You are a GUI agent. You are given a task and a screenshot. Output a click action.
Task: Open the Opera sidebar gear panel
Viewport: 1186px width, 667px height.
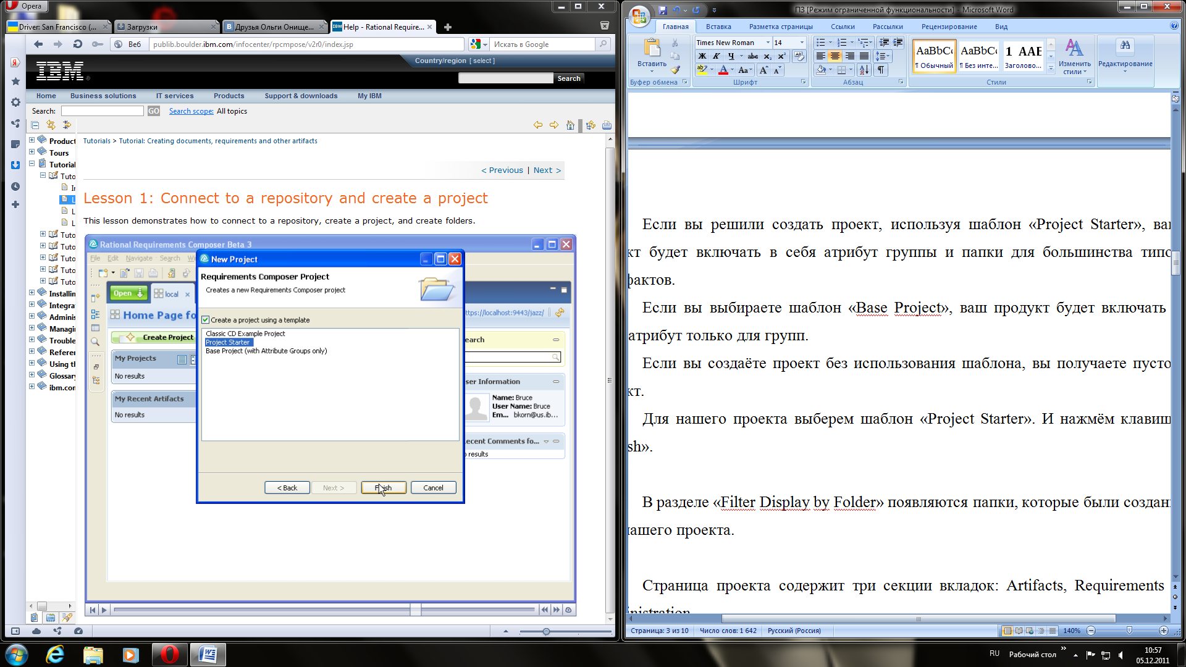[15, 103]
